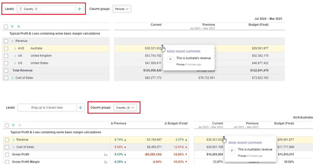The image size is (313, 164).
Task: Open the Most recent comment link near Australia row
Action: 183,51
